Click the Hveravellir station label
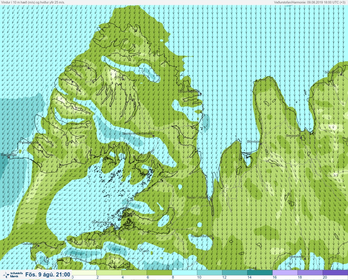The image size is (348, 280). click(297, 257)
